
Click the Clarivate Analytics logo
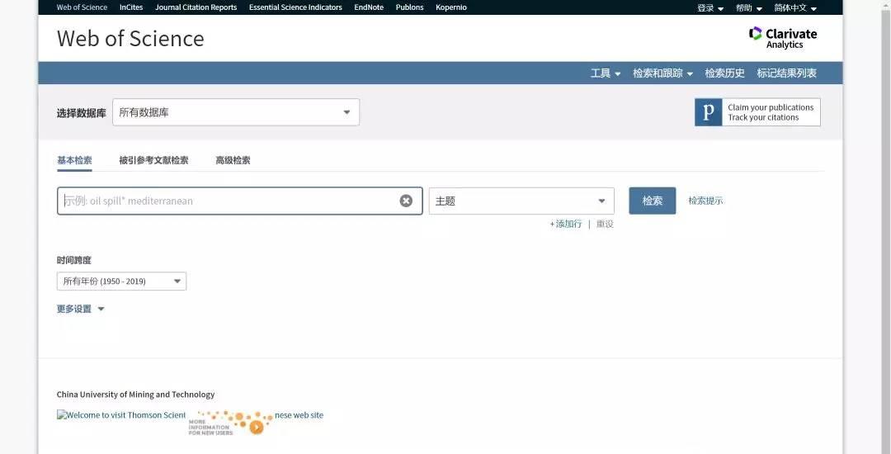(782, 38)
